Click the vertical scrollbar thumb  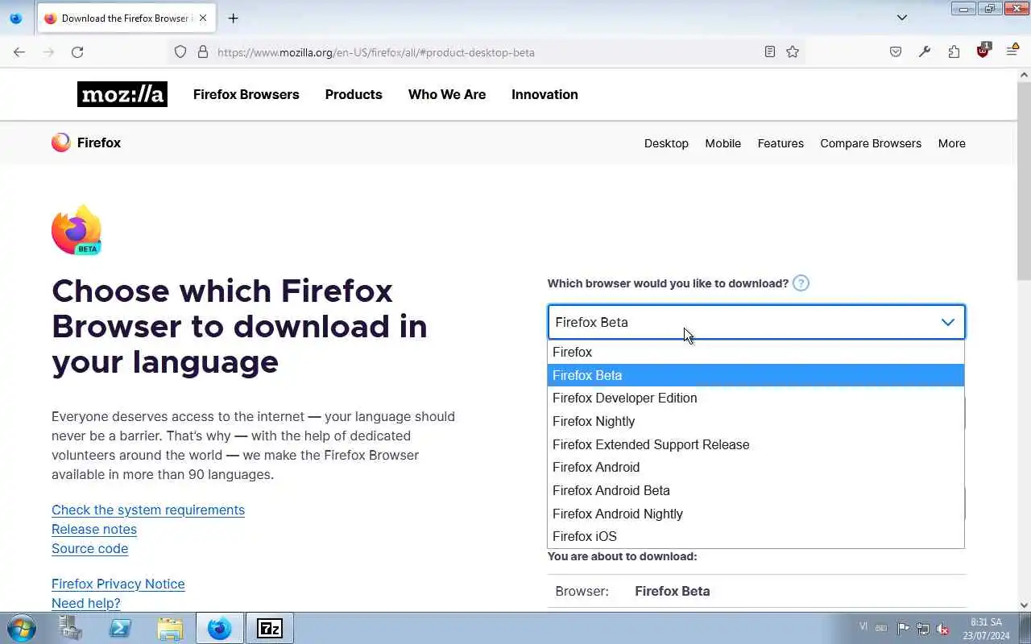pos(1024,180)
